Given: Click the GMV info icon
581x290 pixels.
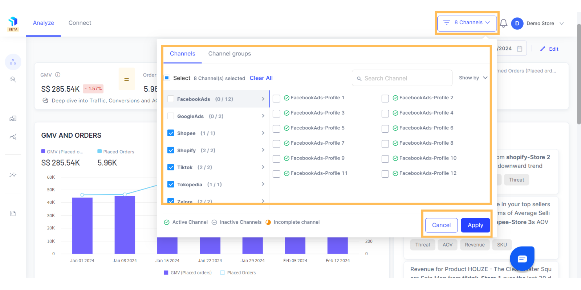Looking at the screenshot, I should coord(58,75).
